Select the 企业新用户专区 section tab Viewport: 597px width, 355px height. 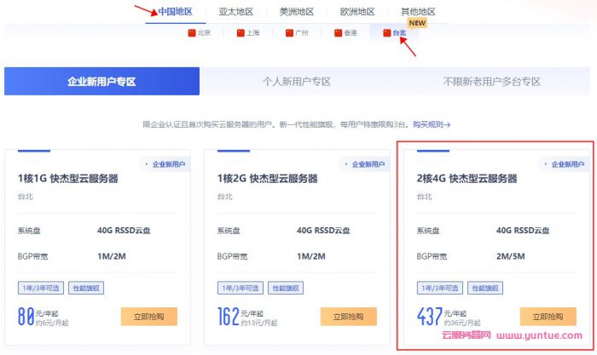click(x=101, y=82)
